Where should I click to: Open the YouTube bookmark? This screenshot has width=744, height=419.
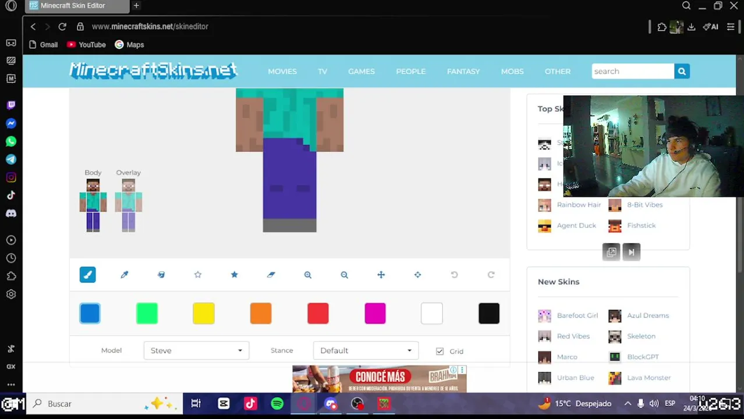click(x=86, y=45)
